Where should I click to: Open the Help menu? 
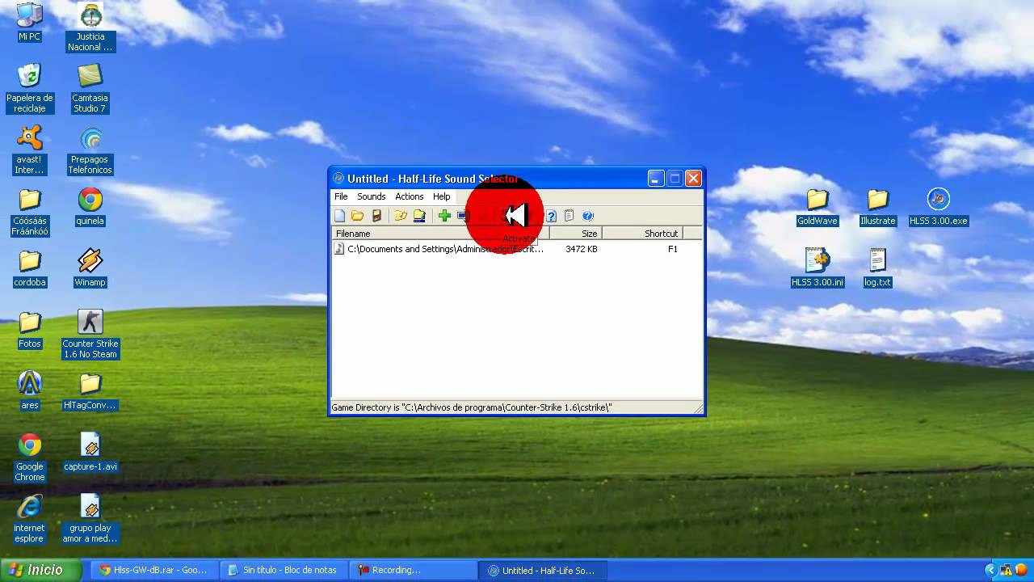[x=442, y=196]
